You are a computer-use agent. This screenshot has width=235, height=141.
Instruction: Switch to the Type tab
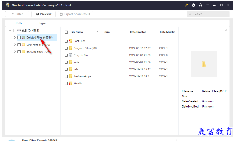click(x=42, y=23)
